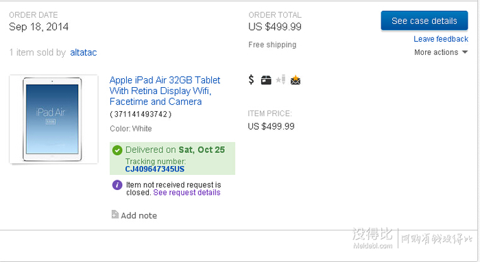This screenshot has height=262, width=480.
Task: Expand the More actions dropdown
Action: click(x=441, y=52)
